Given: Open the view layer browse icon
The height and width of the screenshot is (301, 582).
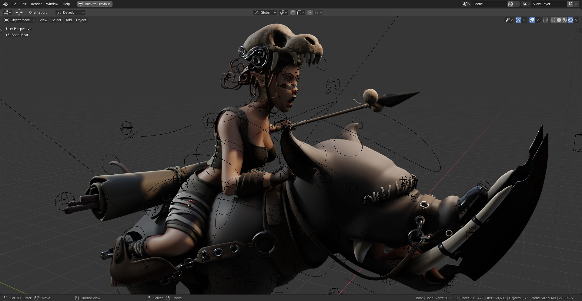Looking at the screenshot, I should point(527,4).
